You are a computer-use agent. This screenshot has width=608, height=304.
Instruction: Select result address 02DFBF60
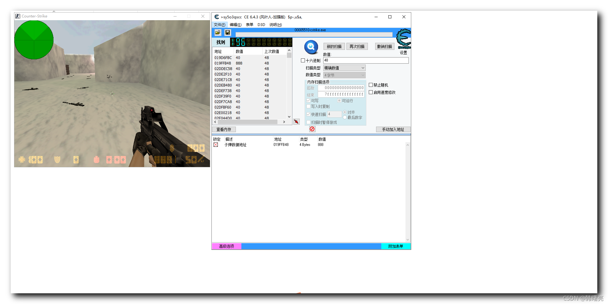pyautogui.click(x=223, y=107)
